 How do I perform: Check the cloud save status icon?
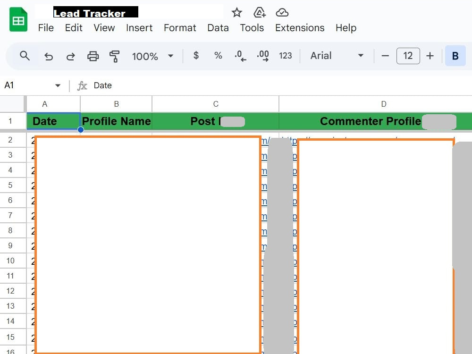282,13
